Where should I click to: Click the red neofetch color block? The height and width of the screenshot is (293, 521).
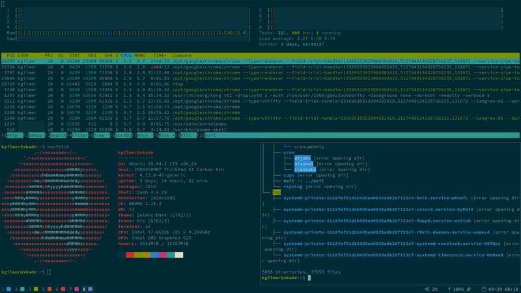(130, 255)
